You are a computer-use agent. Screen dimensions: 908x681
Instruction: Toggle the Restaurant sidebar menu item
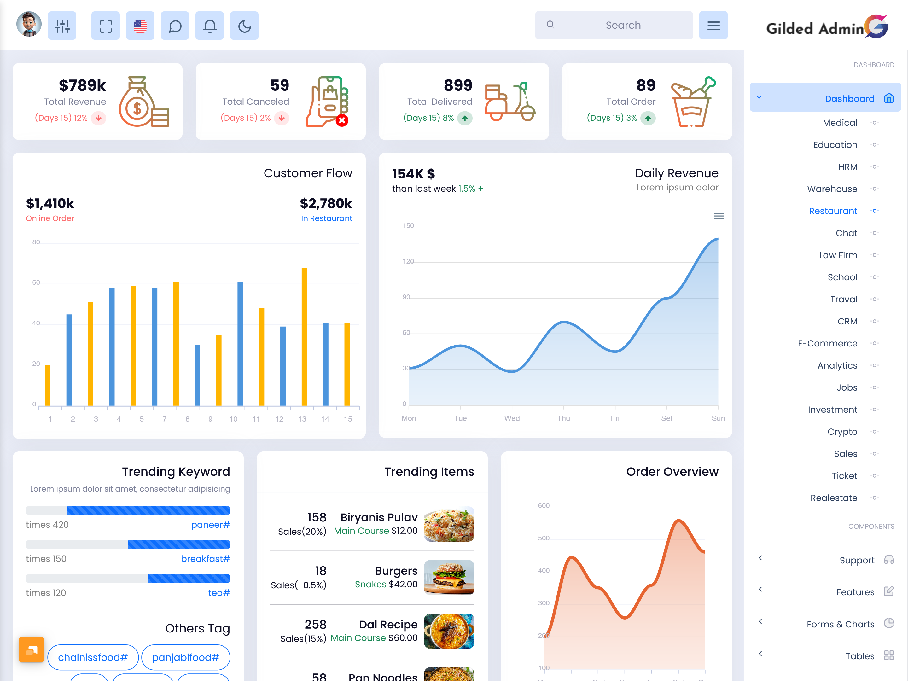click(831, 210)
